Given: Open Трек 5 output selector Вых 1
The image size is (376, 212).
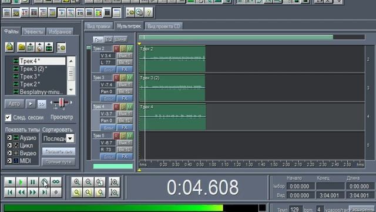Looking at the screenshot, I should 125,143.
